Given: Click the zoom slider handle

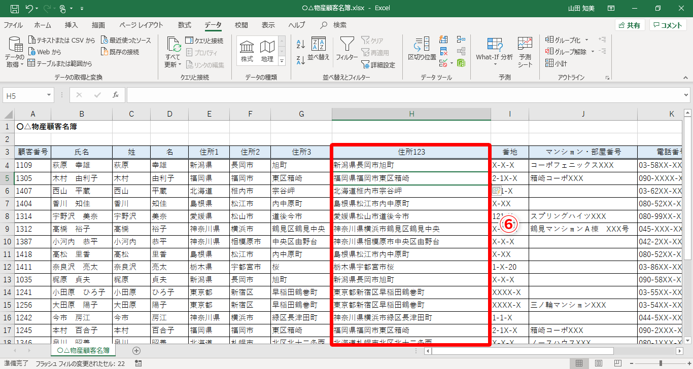Looking at the screenshot, I should (x=660, y=363).
